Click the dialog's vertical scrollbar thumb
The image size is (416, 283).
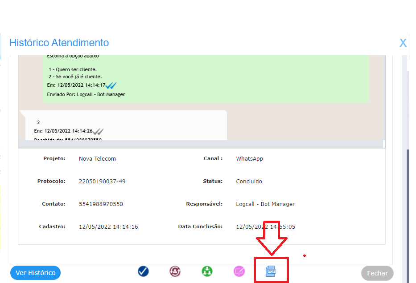(x=408, y=216)
